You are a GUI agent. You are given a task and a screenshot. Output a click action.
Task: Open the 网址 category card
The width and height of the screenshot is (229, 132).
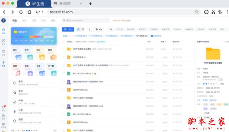tap(40, 53)
